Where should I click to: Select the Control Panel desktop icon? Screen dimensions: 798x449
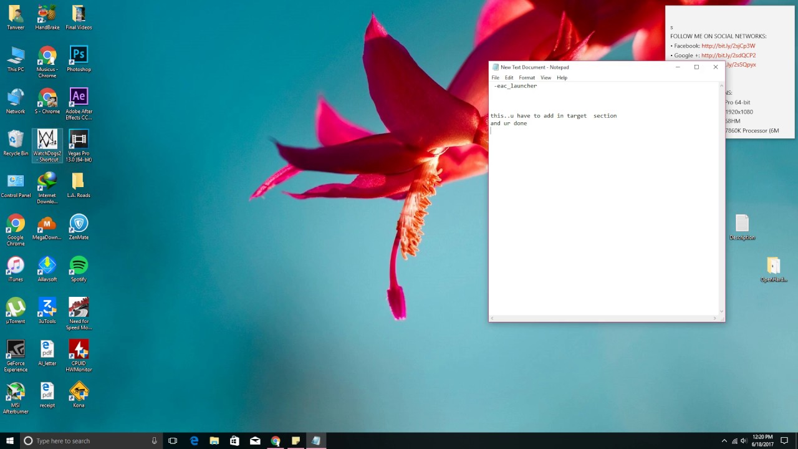click(x=16, y=185)
